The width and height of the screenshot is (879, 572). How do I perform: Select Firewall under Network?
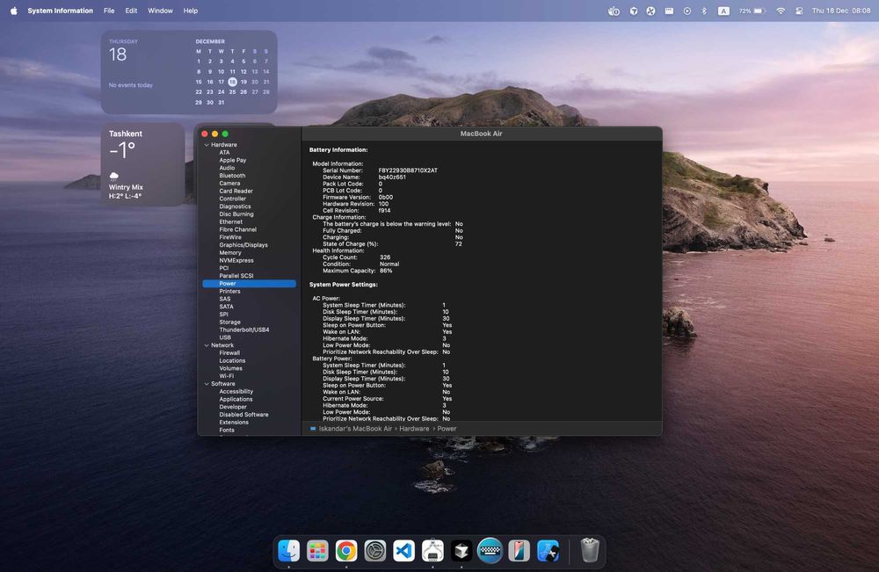pos(229,353)
